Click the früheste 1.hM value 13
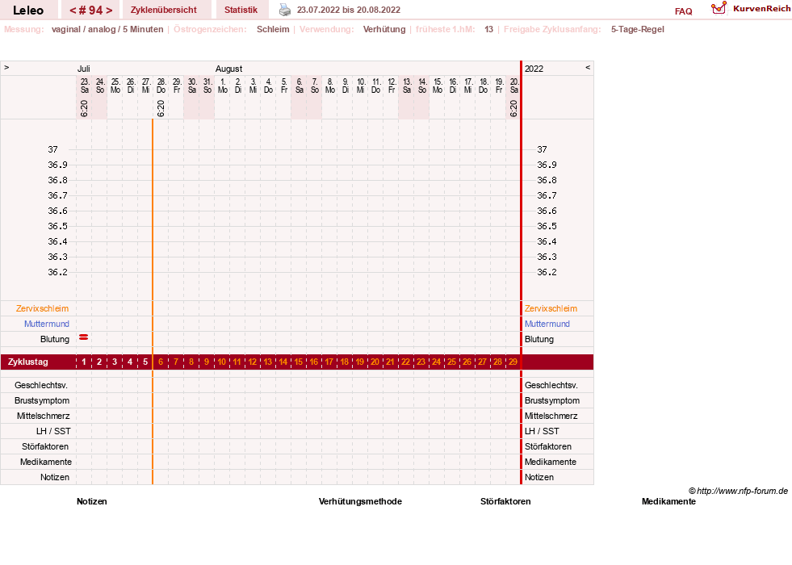Image resolution: width=792 pixels, height=565 pixels. click(x=489, y=29)
